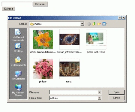Select the infrared nebula eye thumbnail
Viewport: 135px width, 112px height.
pos(70,39)
